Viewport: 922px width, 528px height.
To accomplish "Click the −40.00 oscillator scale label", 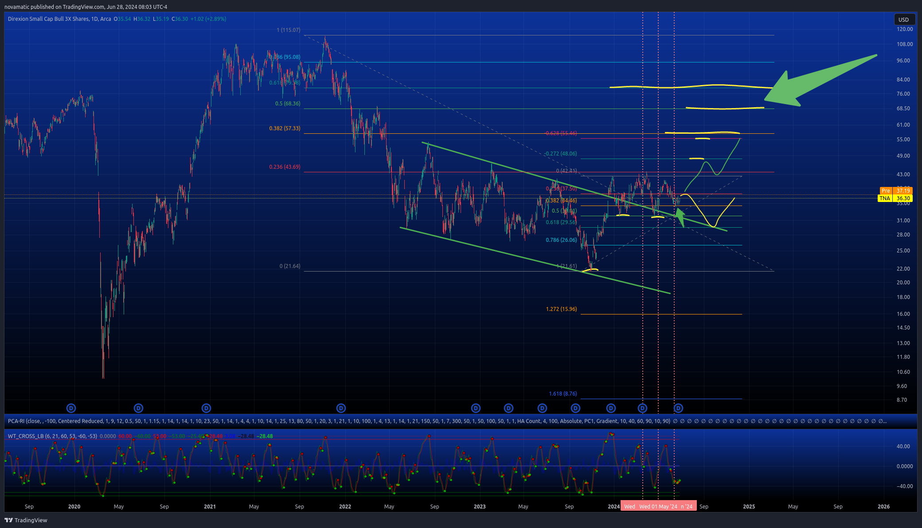I will tap(904, 486).
